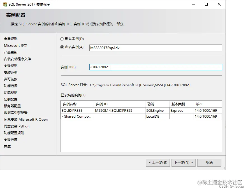Select 安装进度 step in sidebar

coord(11,140)
